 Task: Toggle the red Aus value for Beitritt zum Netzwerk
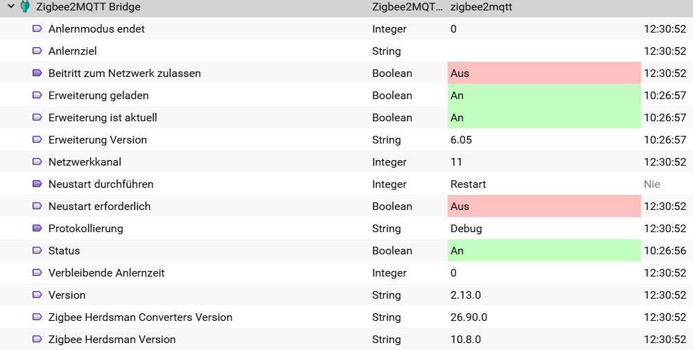click(x=544, y=73)
